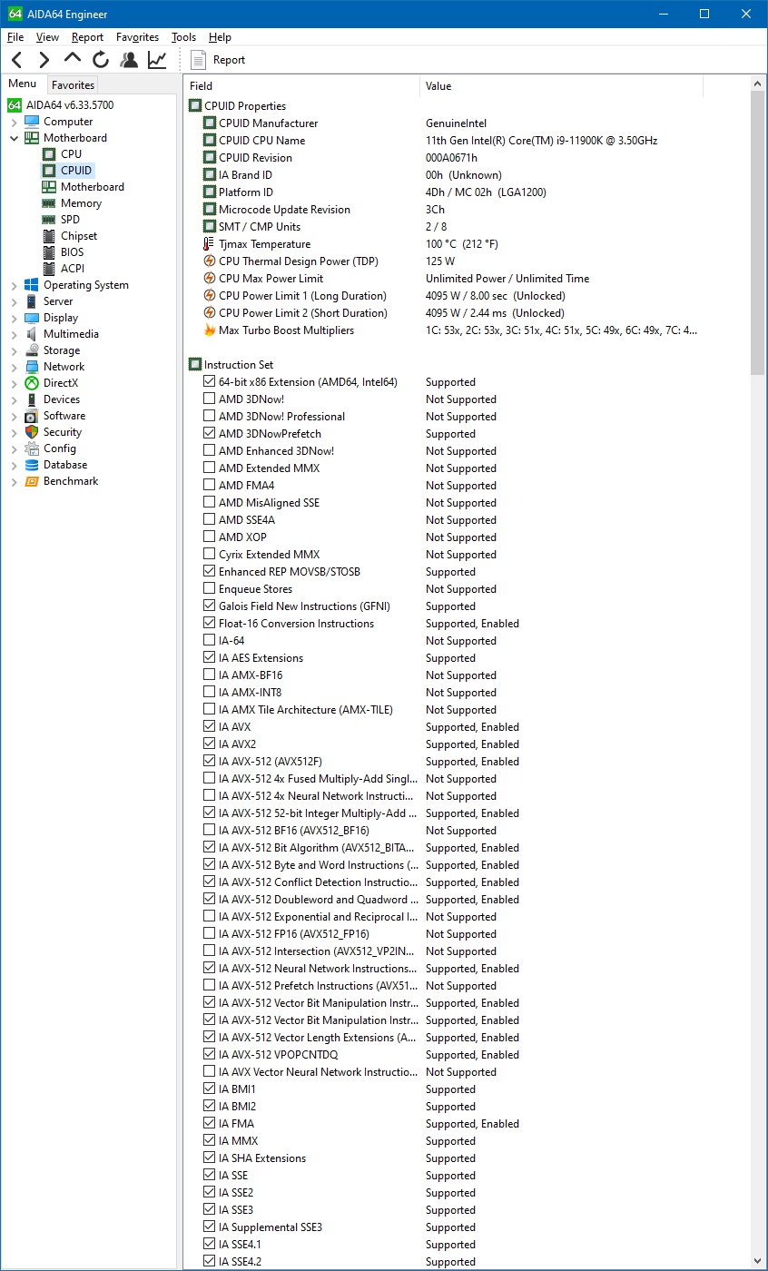Viewport: 768px width, 1271px height.
Task: Click the Multimedia speaker icon in tree
Action: point(32,334)
